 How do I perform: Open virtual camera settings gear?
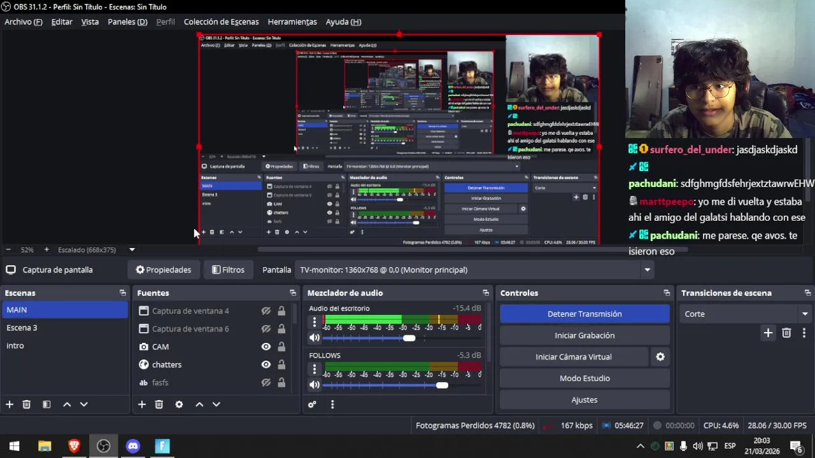coord(660,357)
